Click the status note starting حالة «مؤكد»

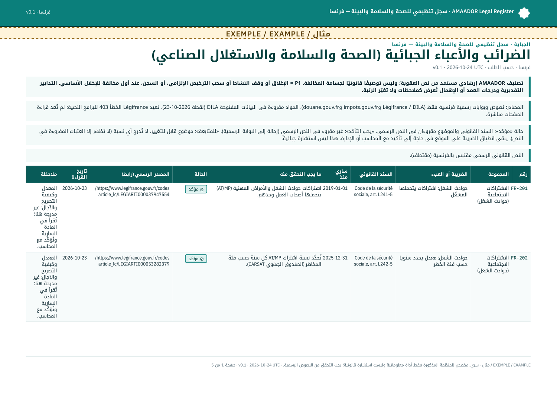coord(278,135)
